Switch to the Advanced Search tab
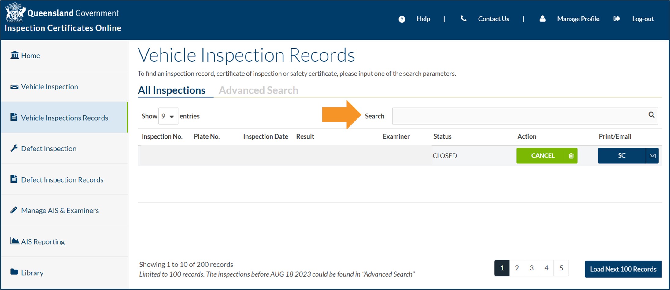 [x=258, y=90]
